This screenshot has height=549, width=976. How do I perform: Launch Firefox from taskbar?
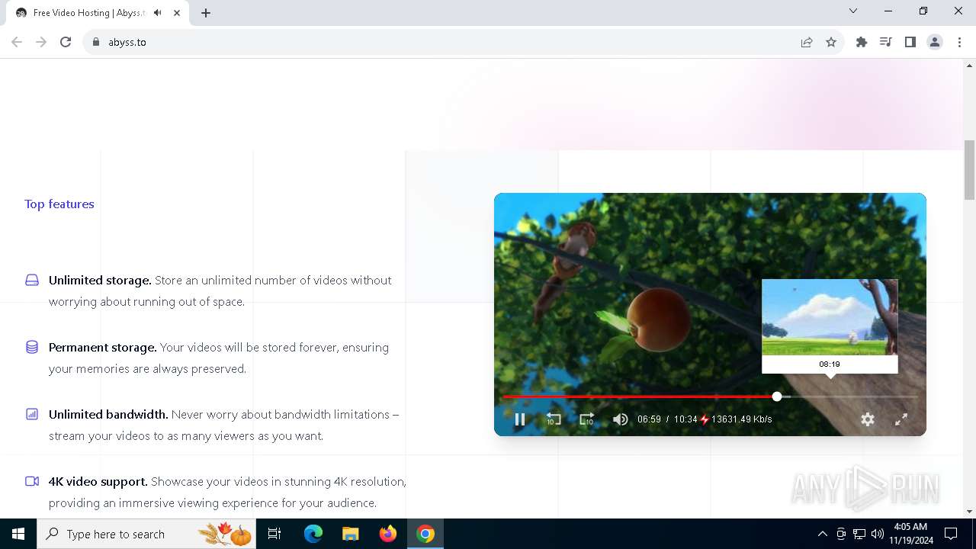[388, 534]
